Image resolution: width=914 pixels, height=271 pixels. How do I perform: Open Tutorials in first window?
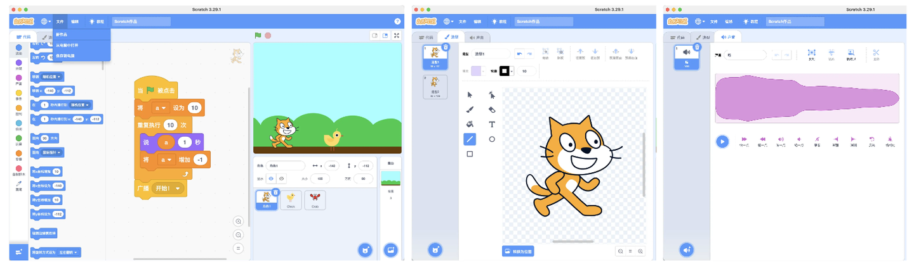(97, 21)
